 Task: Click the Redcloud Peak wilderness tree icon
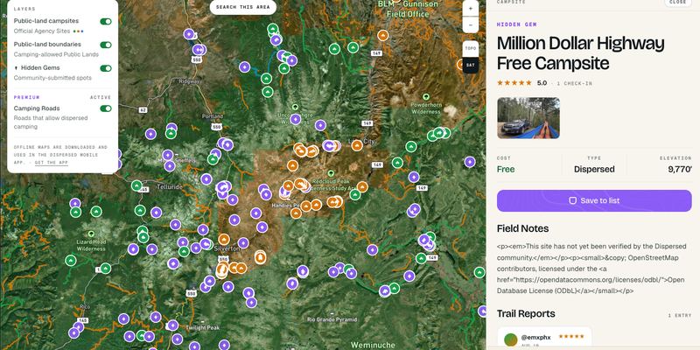coord(331,173)
